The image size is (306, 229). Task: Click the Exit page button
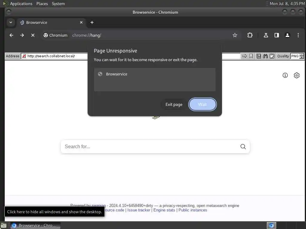[174, 104]
